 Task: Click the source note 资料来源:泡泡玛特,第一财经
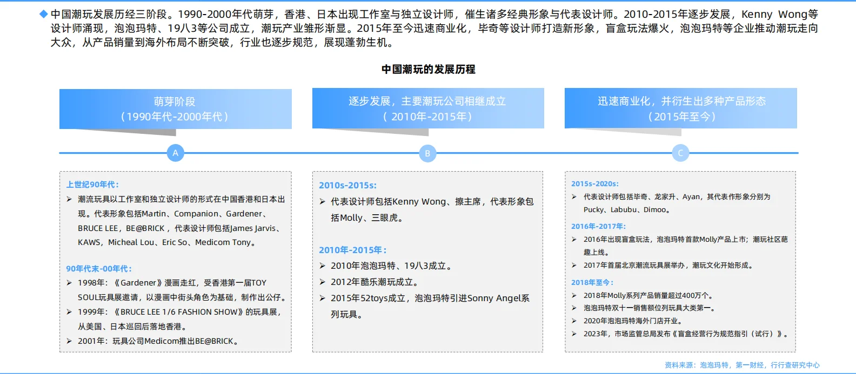(742, 365)
